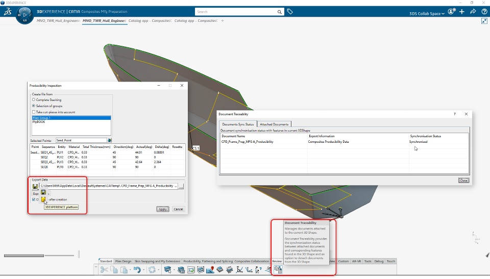490x279 pixels.
Task: Select the Selection of groups radio button
Action: point(34,106)
